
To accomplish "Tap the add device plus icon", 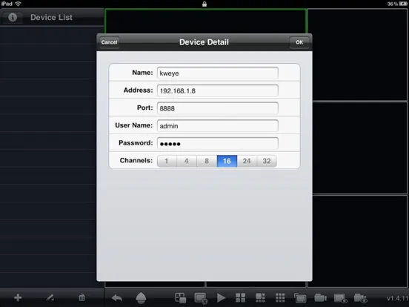I will [18, 297].
